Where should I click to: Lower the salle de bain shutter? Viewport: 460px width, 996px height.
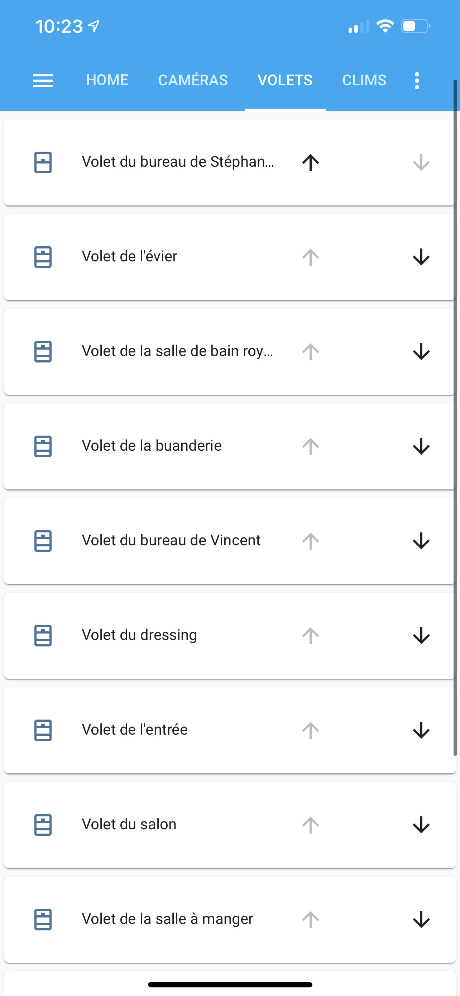coord(421,352)
